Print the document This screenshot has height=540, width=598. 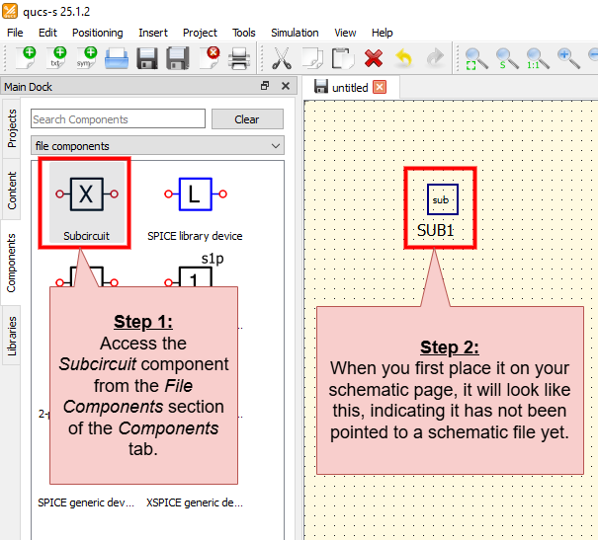click(239, 58)
